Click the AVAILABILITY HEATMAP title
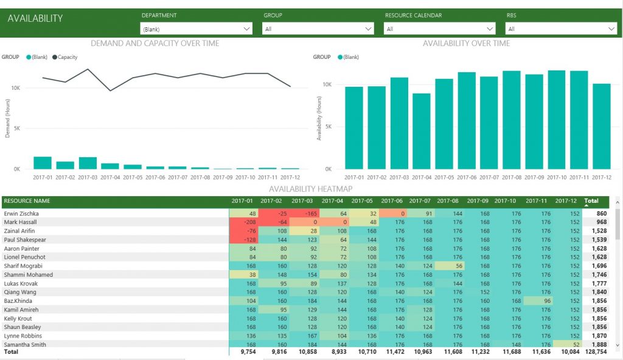Image resolution: width=623 pixels, height=360 pixels. point(311,188)
